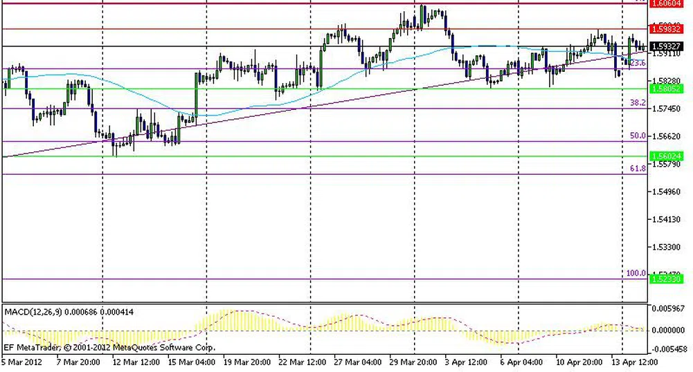693x372 pixels.
Task: Click the Fibonacci 61.8 level label
Action: [638, 168]
